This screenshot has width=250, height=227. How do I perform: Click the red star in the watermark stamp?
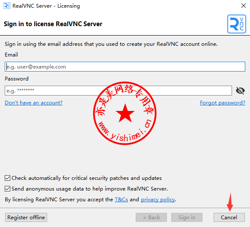[125, 113]
